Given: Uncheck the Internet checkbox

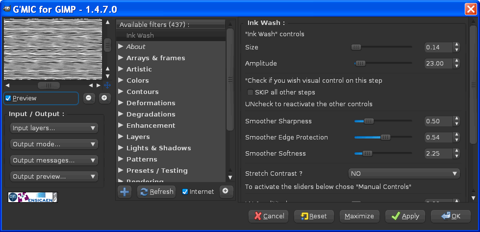Looking at the screenshot, I should click(x=185, y=192).
